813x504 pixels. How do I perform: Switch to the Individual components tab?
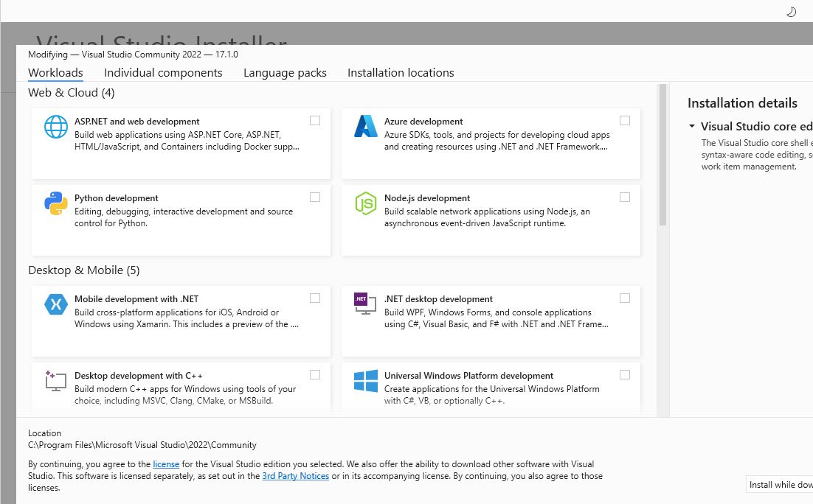point(163,72)
